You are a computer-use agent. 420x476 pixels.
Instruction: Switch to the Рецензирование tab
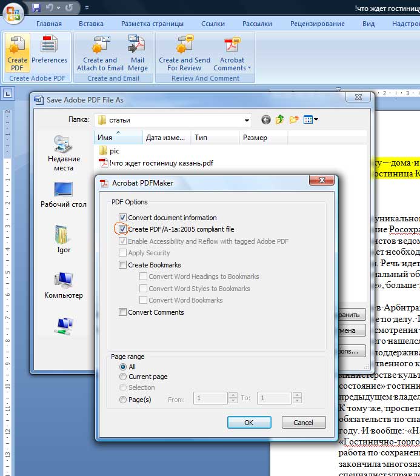(x=318, y=24)
